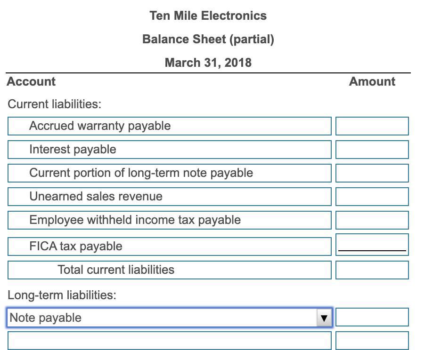Select the Interest payable row
Viewport: 441px width, 350px height.
pyautogui.click(x=169, y=149)
